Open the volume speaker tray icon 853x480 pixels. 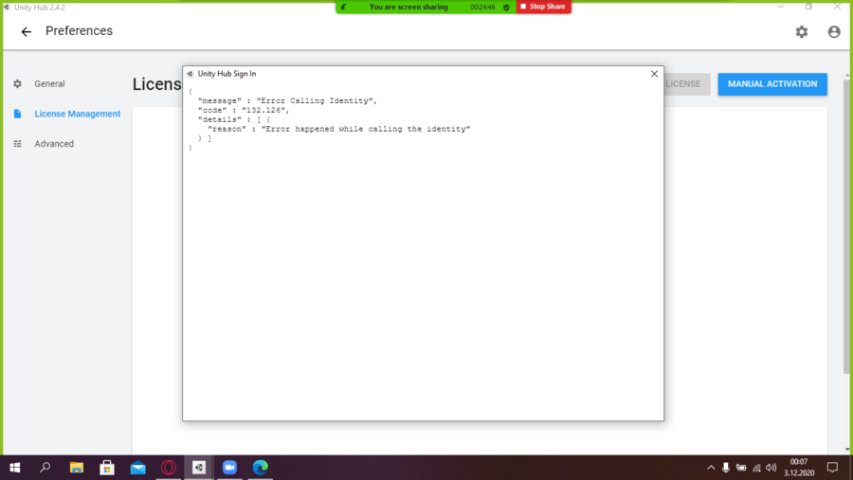click(771, 468)
